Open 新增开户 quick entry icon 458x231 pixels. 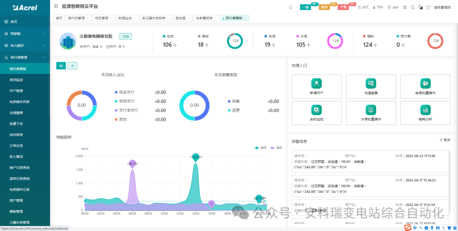(316, 83)
